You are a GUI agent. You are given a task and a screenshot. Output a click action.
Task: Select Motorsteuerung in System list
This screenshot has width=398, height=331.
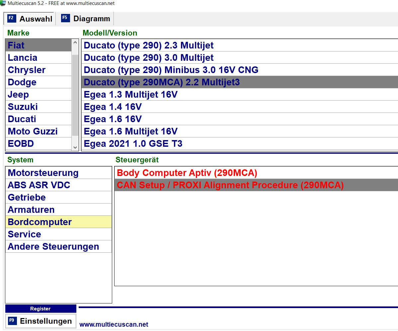point(59,173)
